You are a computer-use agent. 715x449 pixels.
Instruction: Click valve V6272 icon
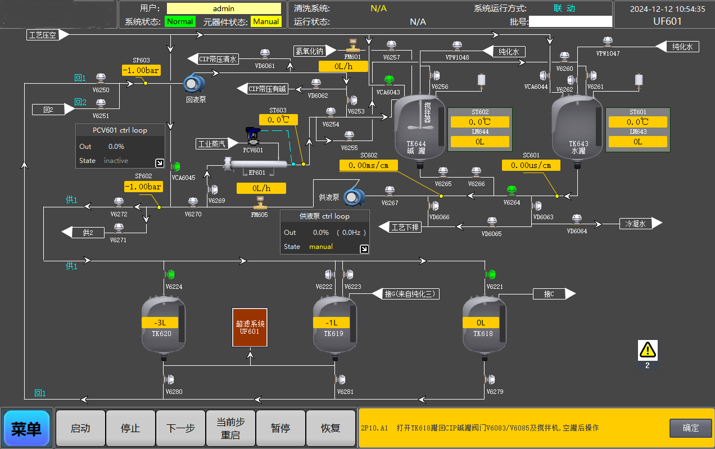click(119, 203)
